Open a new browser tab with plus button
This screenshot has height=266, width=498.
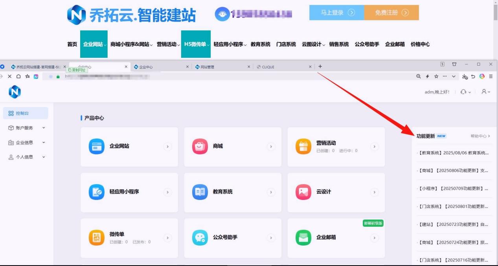(x=320, y=66)
